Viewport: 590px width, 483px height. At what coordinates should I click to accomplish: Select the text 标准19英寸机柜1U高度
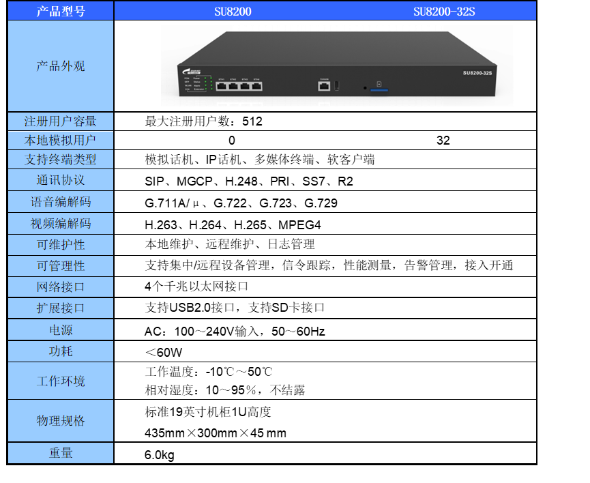pos(208,412)
